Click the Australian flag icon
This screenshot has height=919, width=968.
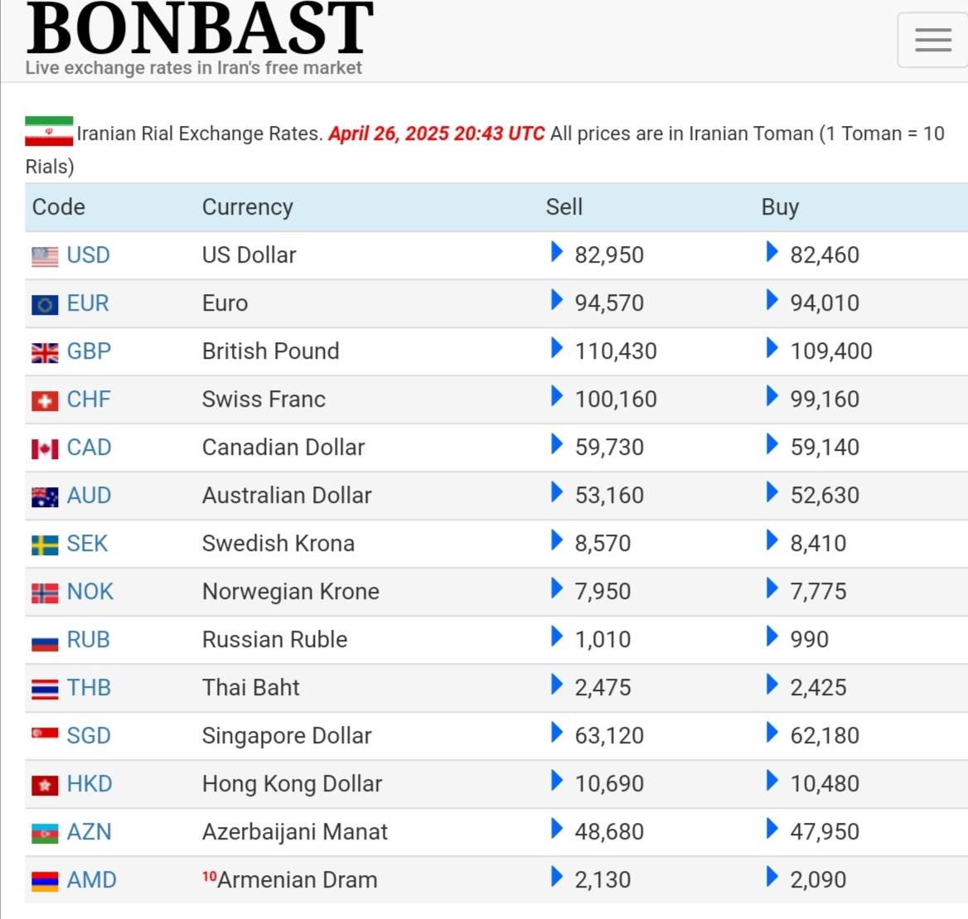tap(45, 497)
